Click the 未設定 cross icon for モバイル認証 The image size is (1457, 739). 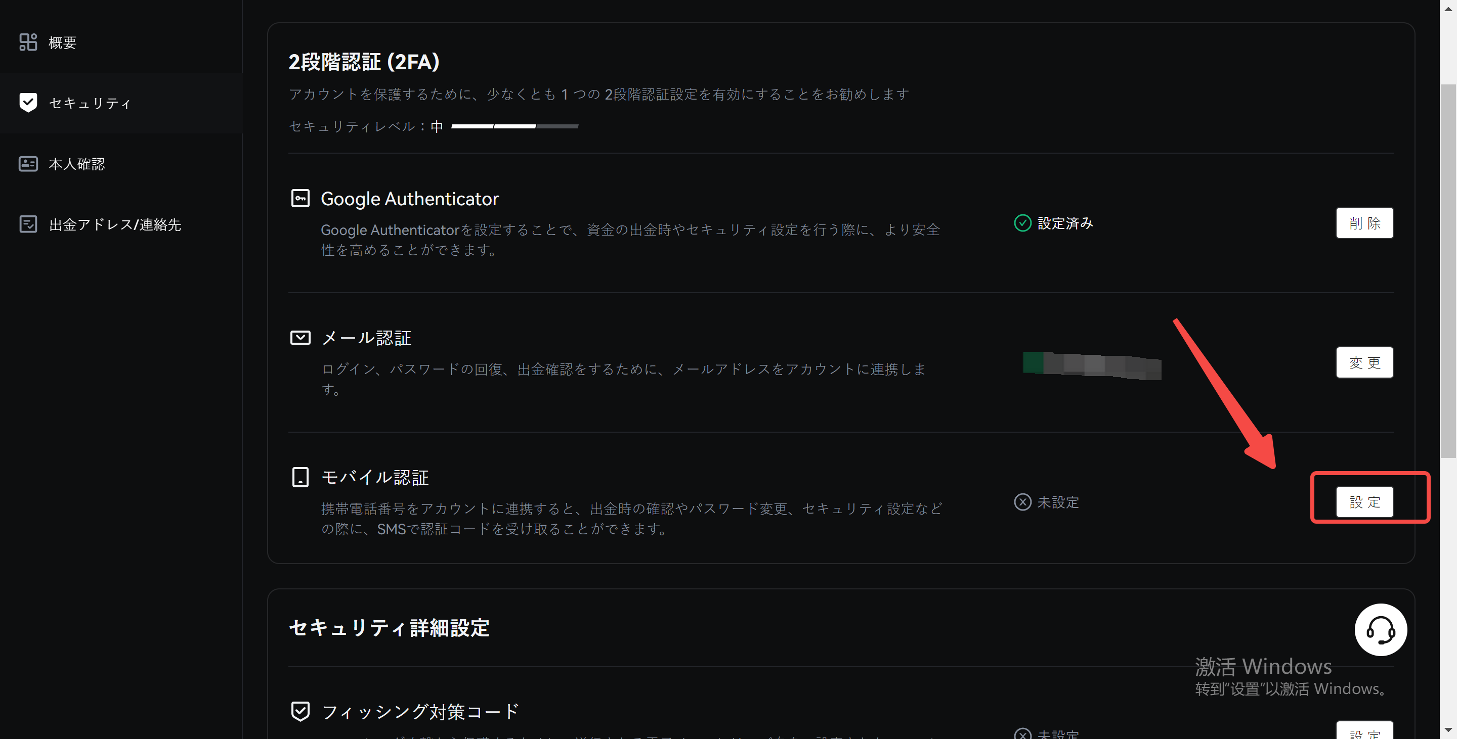1022,502
